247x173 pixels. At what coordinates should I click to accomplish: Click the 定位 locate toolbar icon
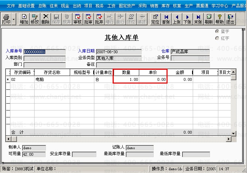click(x=155, y=19)
